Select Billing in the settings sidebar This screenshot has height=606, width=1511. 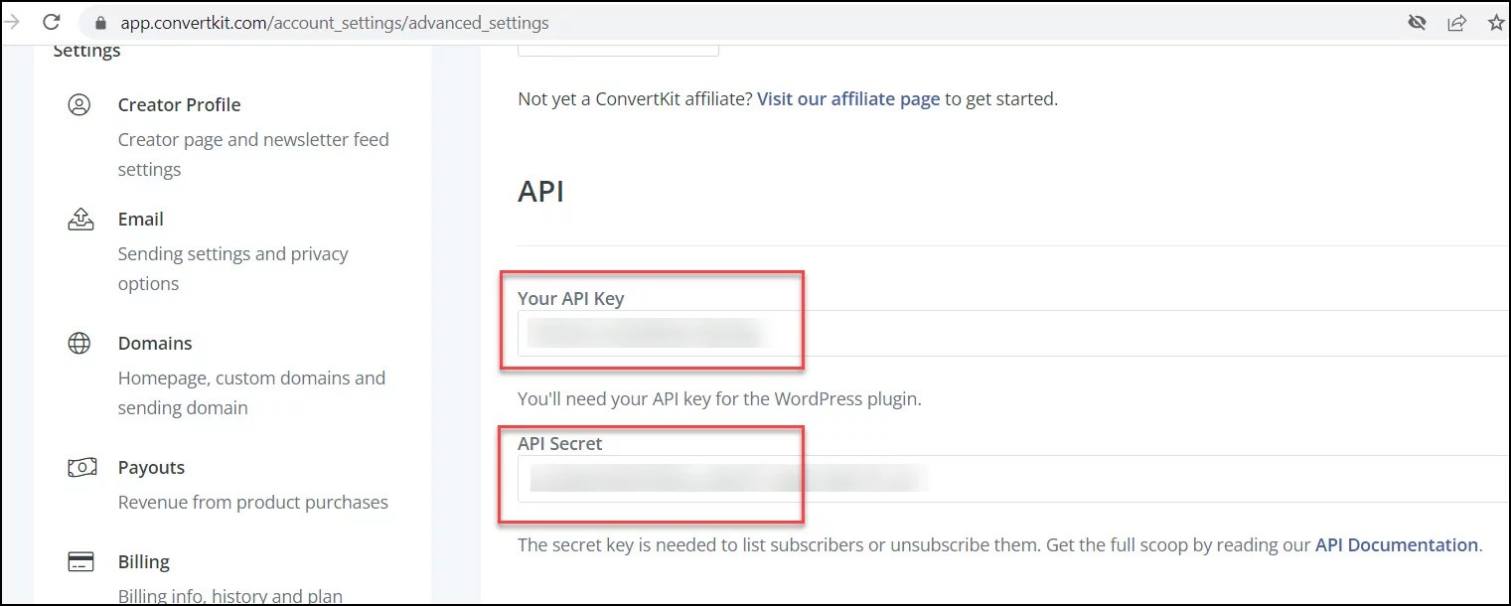click(x=144, y=561)
